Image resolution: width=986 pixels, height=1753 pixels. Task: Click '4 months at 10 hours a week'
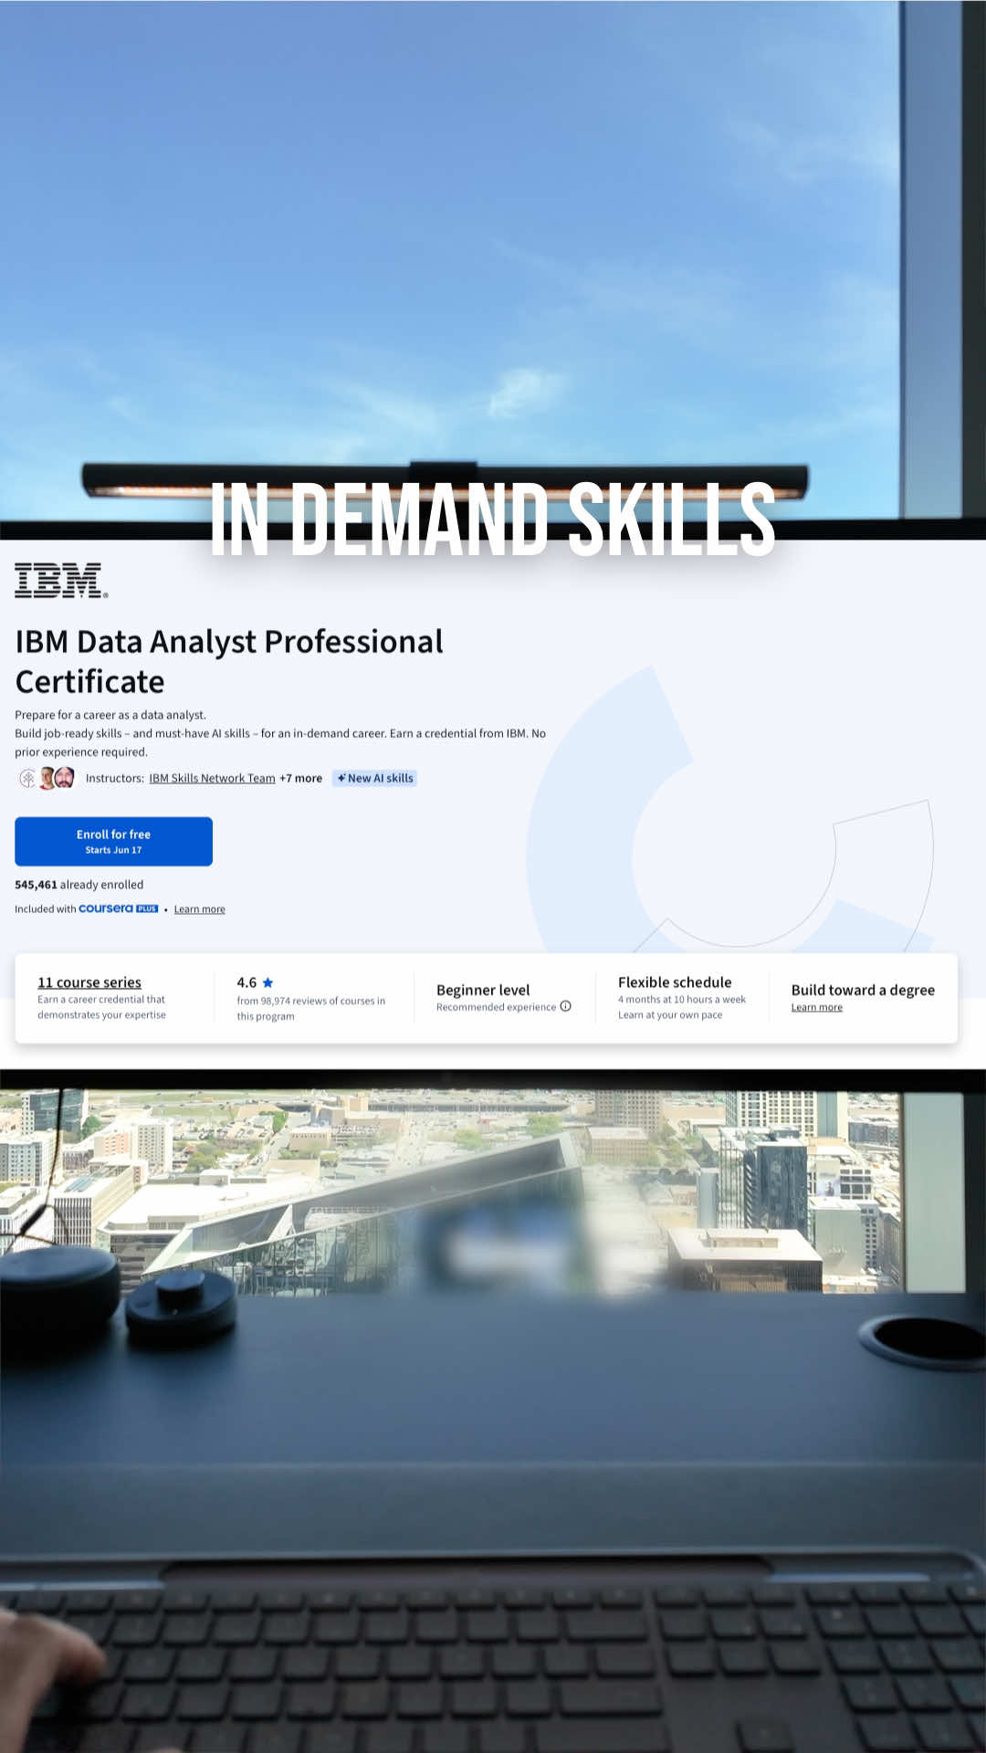[x=681, y=999]
